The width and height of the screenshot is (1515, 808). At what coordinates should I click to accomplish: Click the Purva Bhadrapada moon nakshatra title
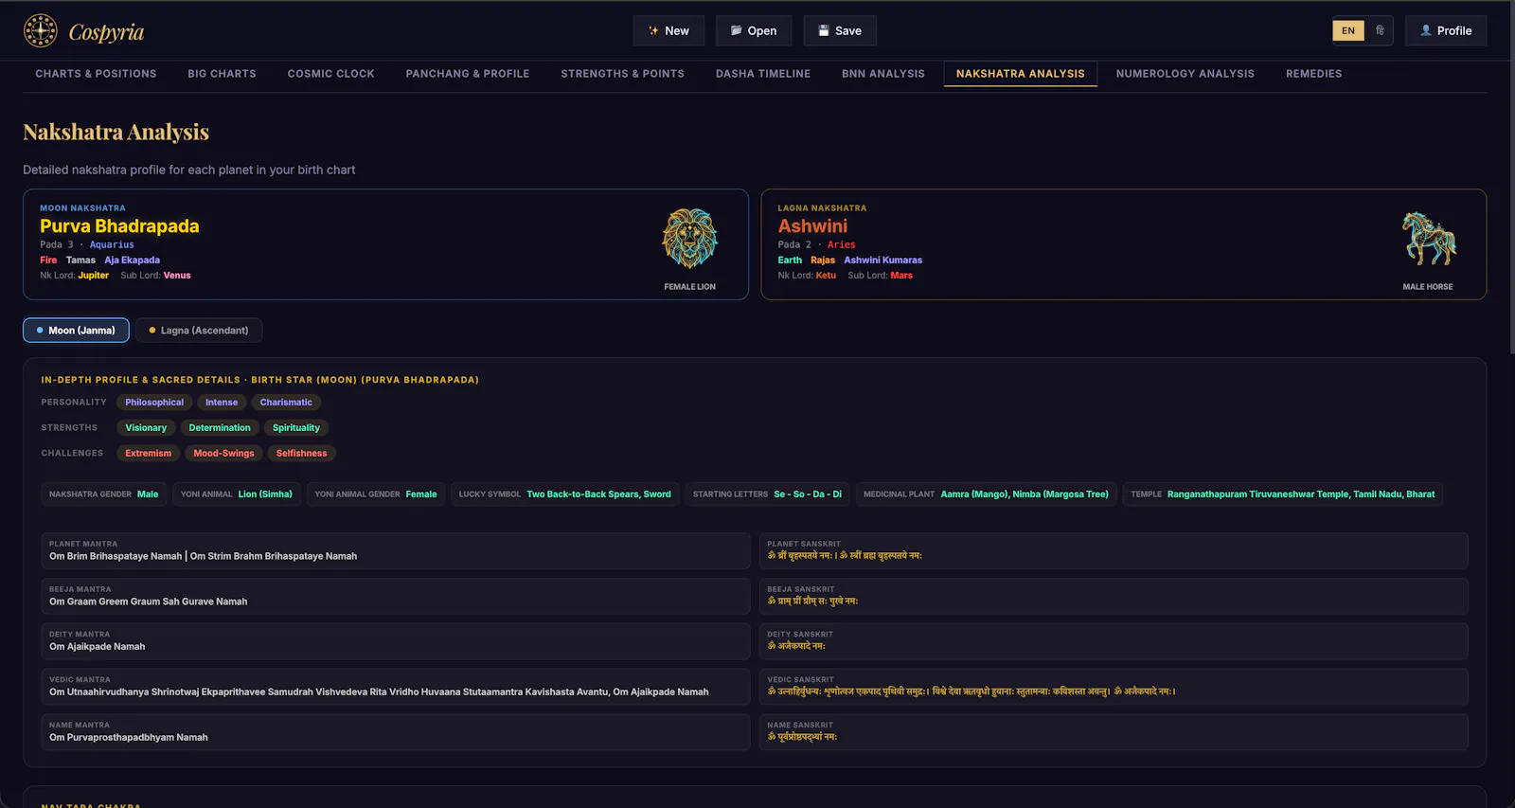click(119, 226)
